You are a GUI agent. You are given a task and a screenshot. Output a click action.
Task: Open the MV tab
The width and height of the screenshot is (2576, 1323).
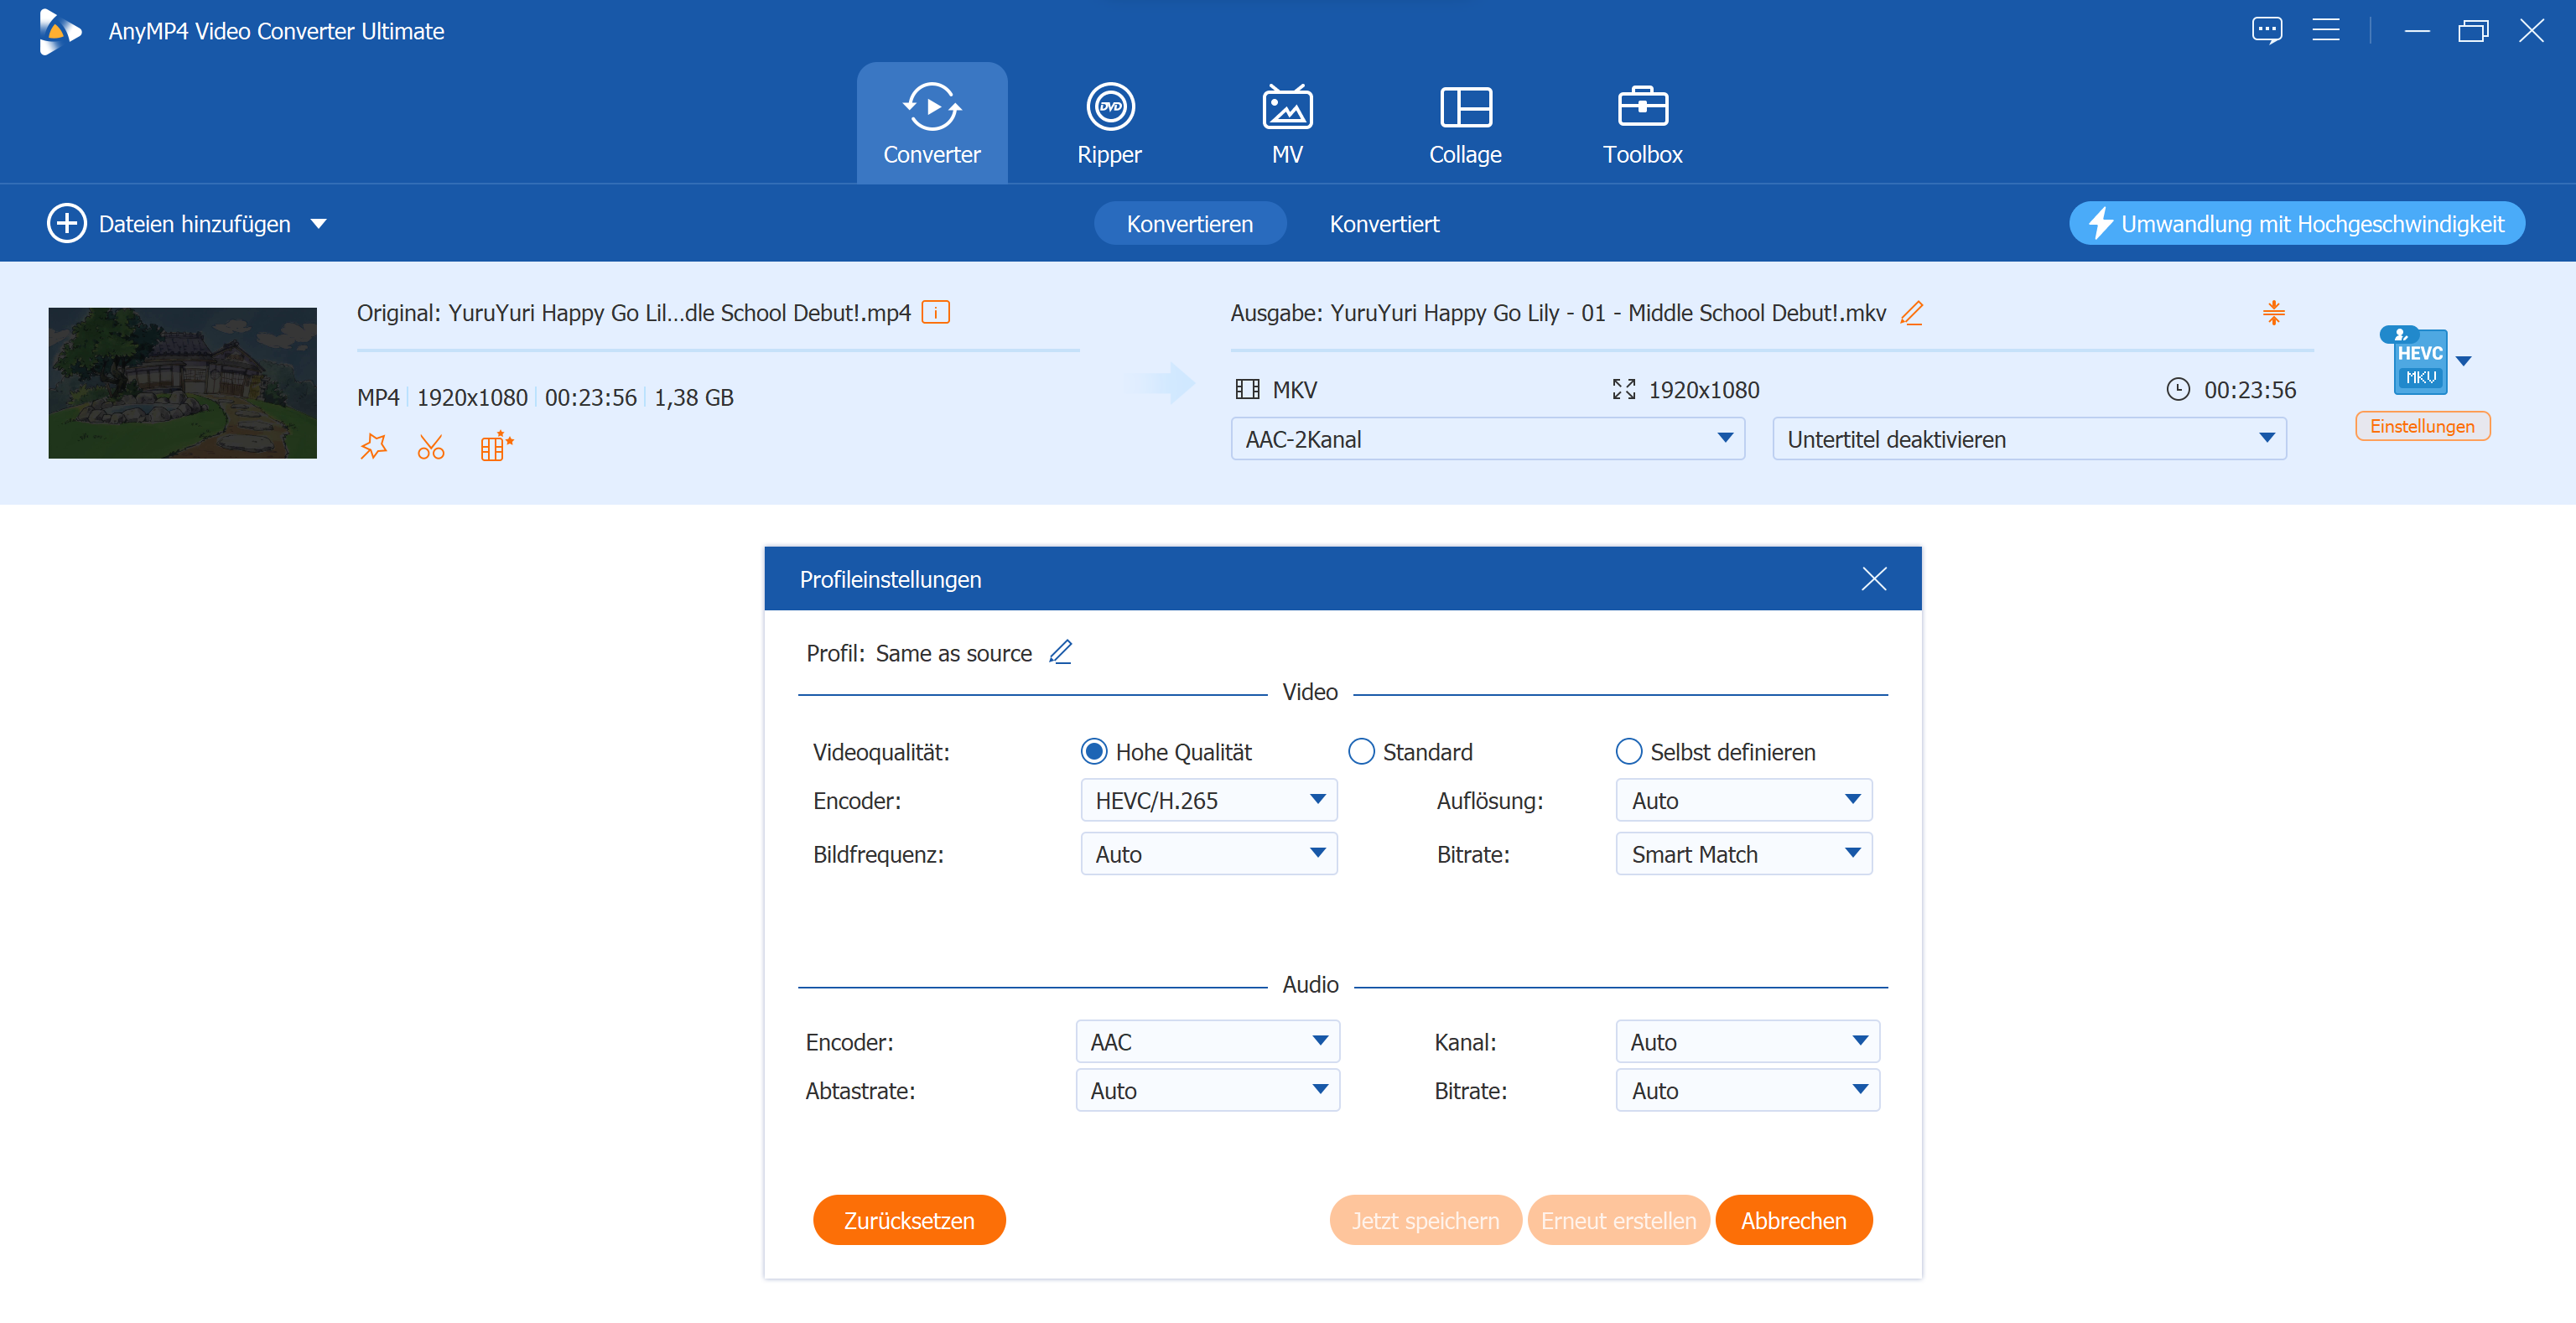(1287, 123)
